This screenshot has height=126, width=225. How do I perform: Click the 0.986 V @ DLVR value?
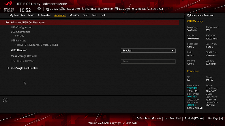195,108
